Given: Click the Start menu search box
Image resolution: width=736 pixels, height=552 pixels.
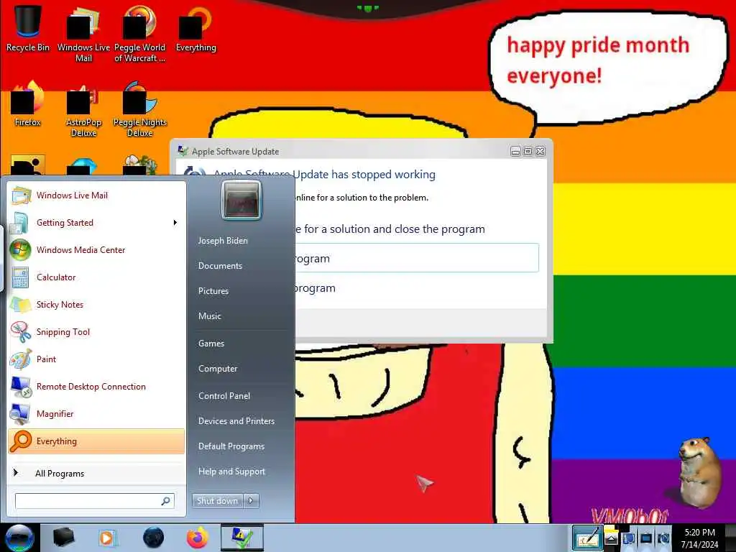Looking at the screenshot, I should [x=95, y=501].
